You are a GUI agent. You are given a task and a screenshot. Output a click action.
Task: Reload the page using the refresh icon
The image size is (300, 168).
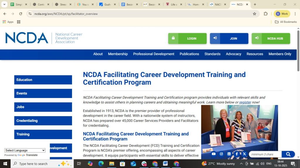(21, 14)
